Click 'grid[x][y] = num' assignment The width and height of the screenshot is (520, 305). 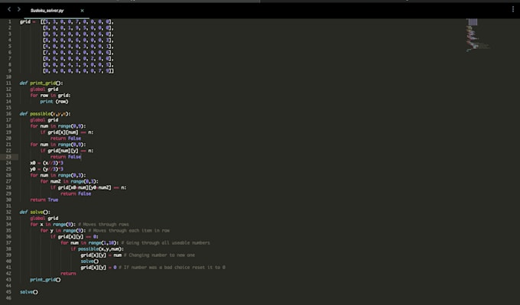coord(101,255)
